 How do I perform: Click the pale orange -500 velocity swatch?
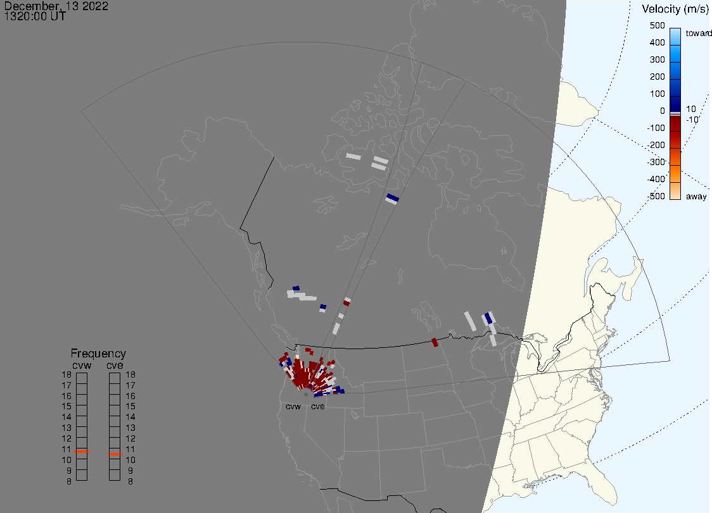coord(675,191)
